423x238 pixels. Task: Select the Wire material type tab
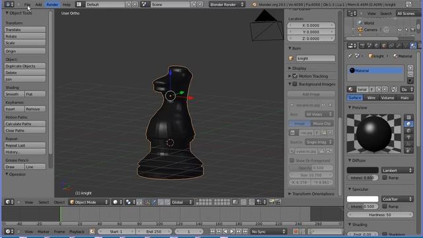pos(371,98)
